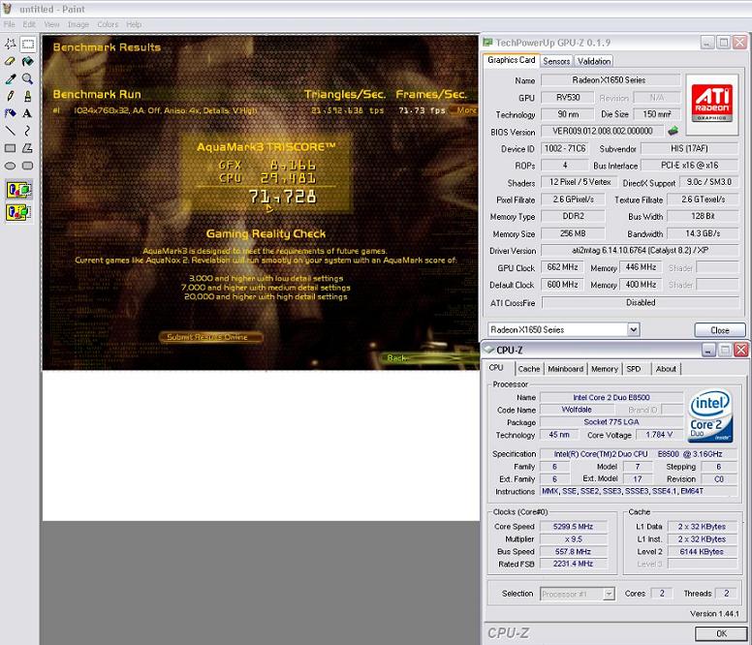The height and width of the screenshot is (645, 752).
Task: Click the OK button in CPU-Z
Action: [x=721, y=633]
